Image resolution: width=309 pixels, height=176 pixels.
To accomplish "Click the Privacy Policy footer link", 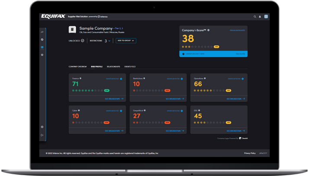I will point(250,153).
